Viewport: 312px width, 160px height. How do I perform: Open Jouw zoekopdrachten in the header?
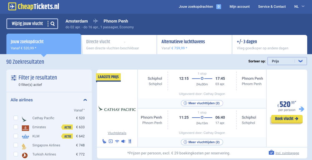[x=196, y=7]
